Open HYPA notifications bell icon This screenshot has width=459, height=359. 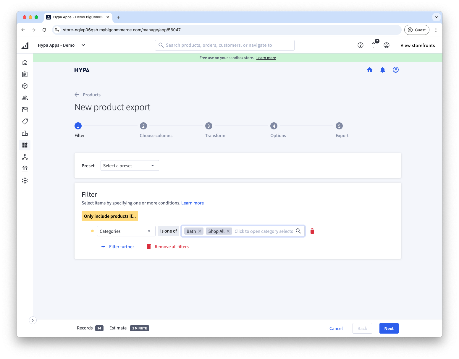pos(382,70)
